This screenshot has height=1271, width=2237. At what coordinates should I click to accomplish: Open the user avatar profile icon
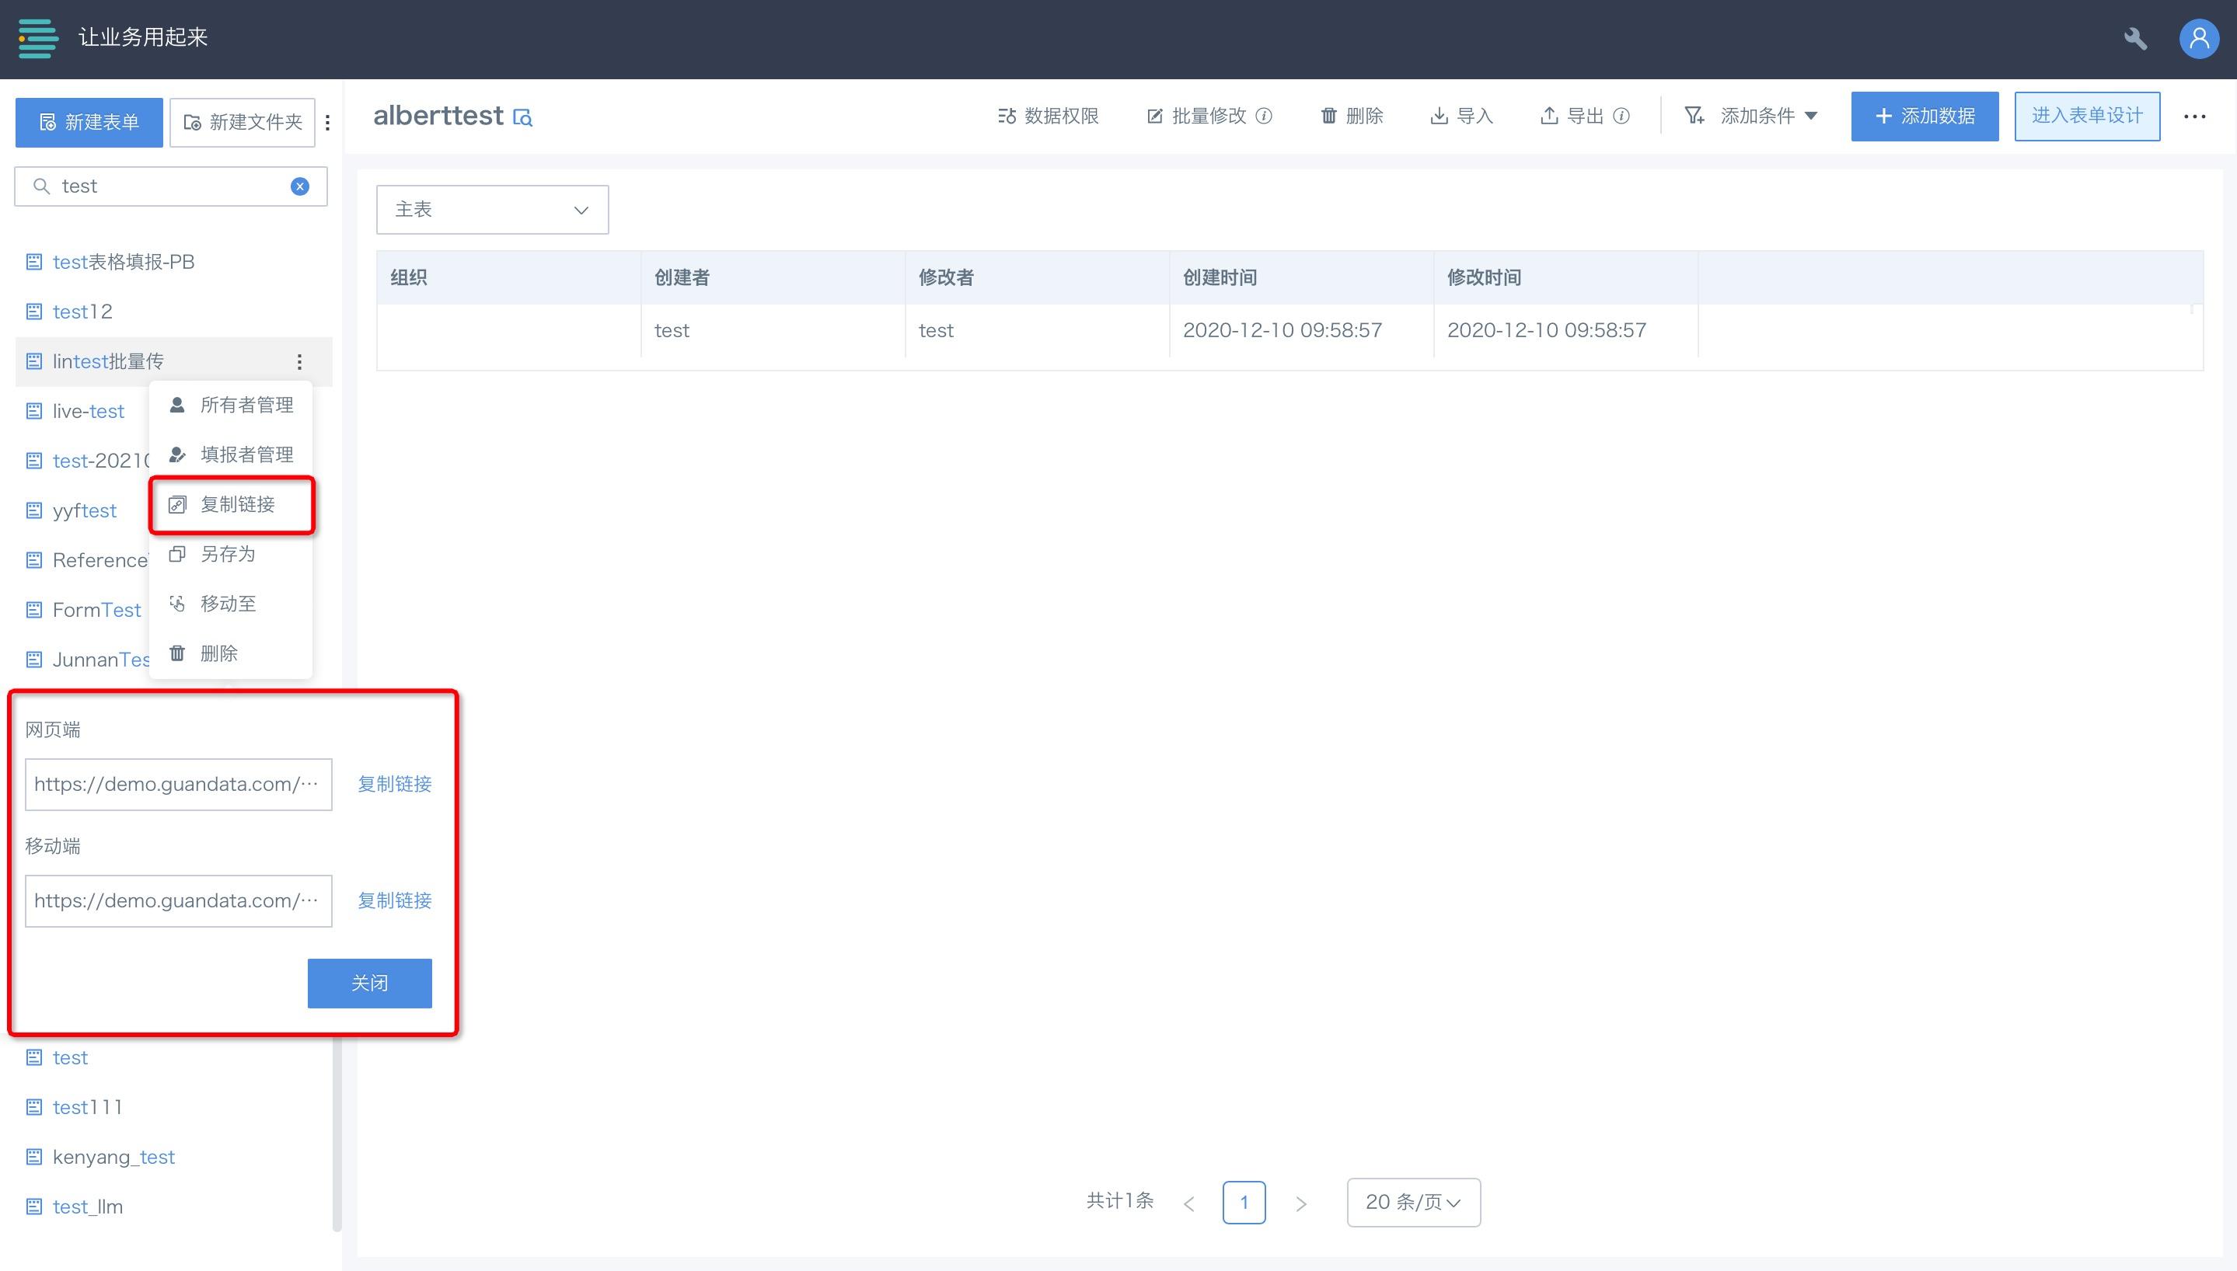[2199, 38]
